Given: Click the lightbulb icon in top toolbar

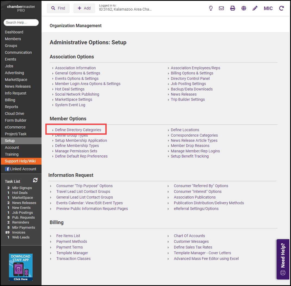Looking at the screenshot, I should (x=211, y=8).
